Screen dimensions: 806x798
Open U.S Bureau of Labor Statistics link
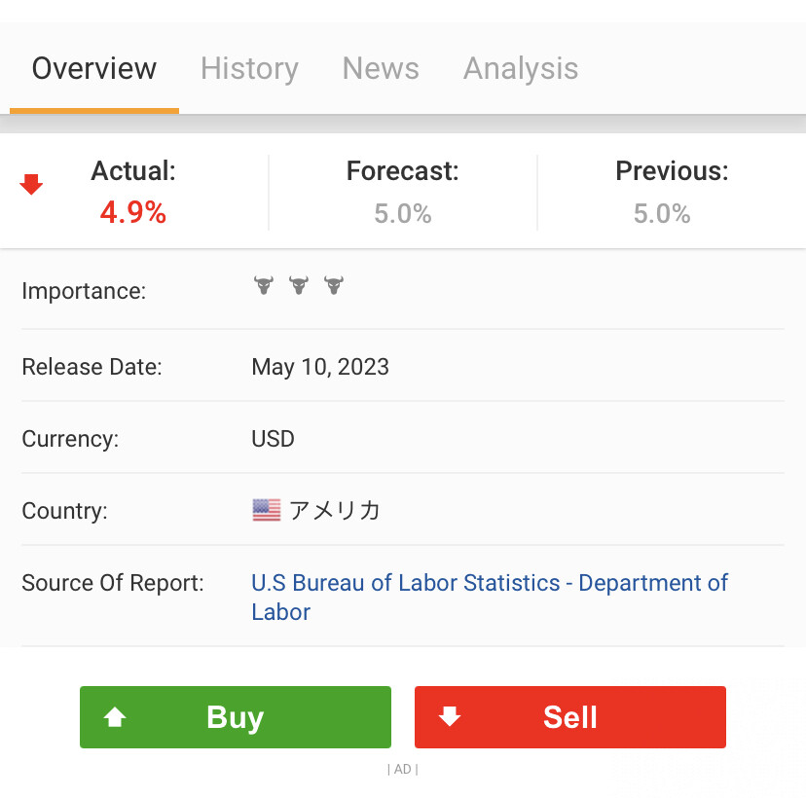pos(490,584)
